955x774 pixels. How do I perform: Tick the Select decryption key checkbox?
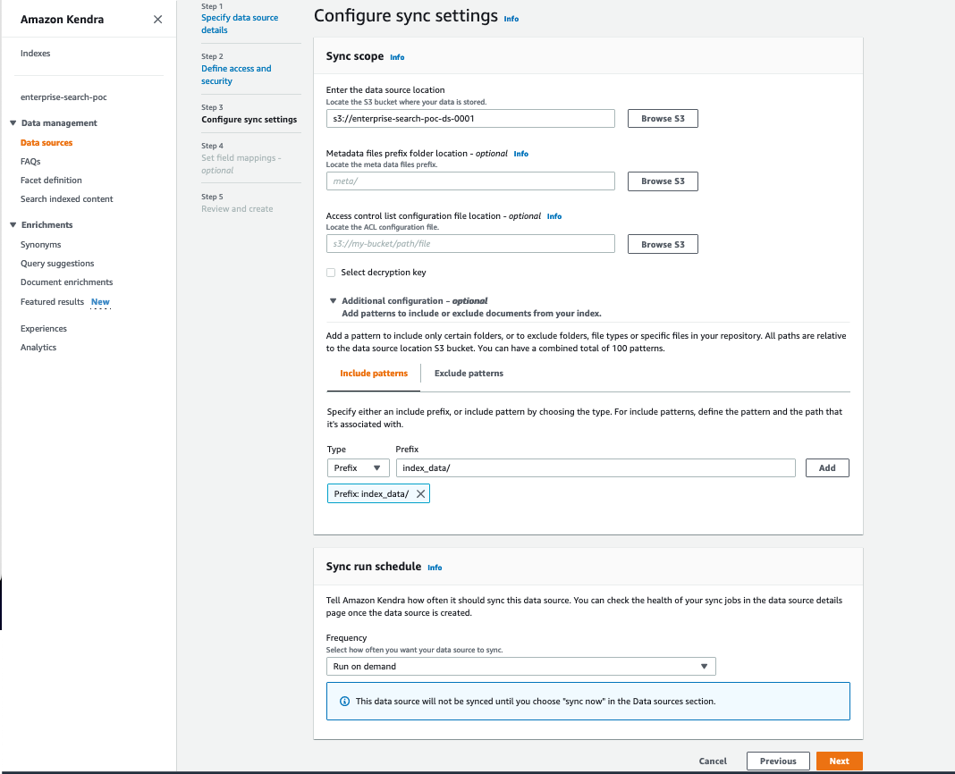tap(331, 273)
